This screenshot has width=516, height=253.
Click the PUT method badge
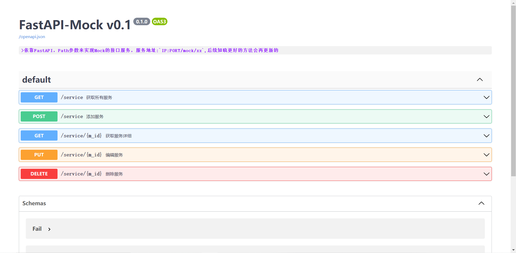point(39,155)
